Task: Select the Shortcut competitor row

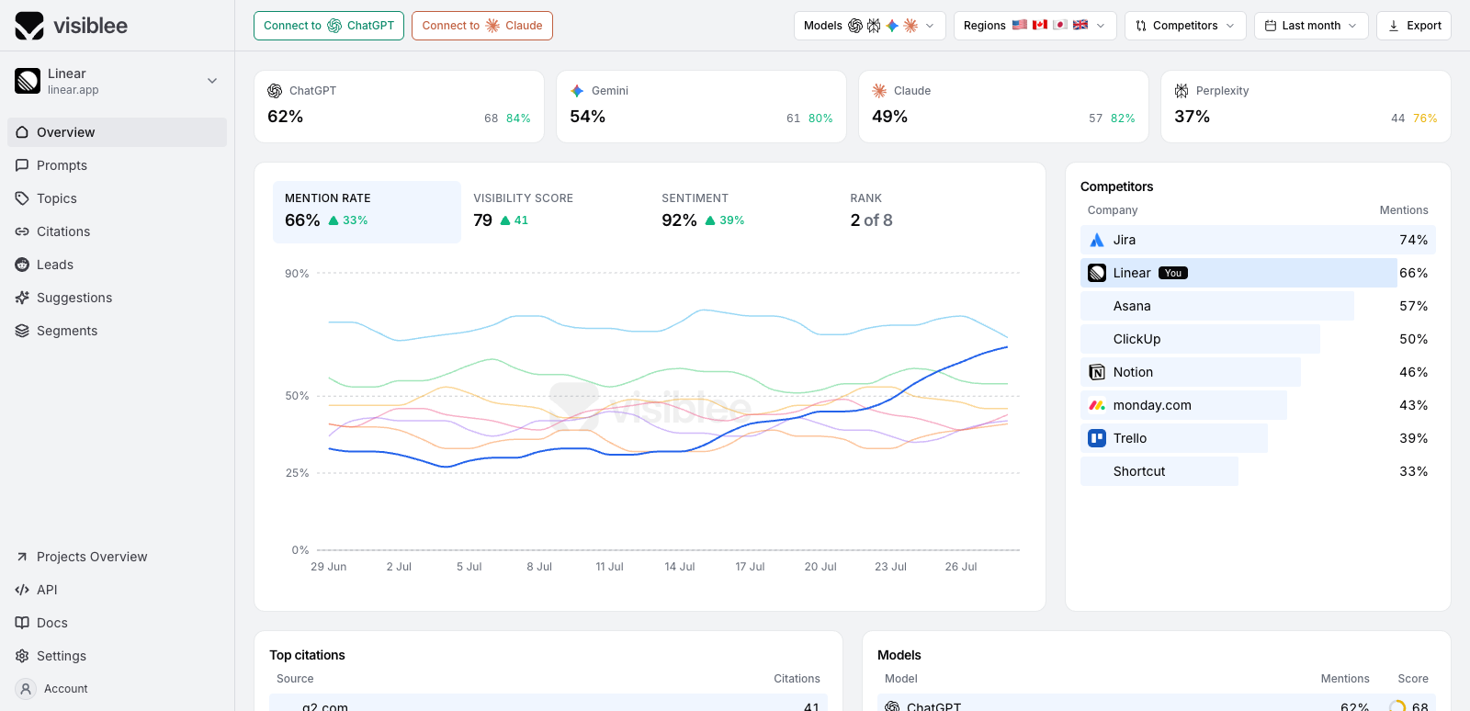Action: [x=1258, y=471]
